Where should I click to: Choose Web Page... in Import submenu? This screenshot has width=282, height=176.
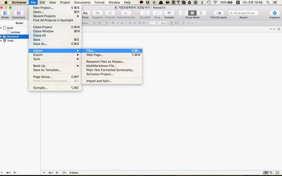112,55
